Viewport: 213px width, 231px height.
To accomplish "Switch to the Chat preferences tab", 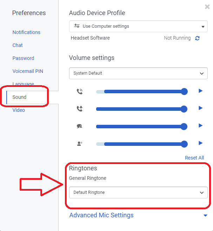I will pos(18,45).
